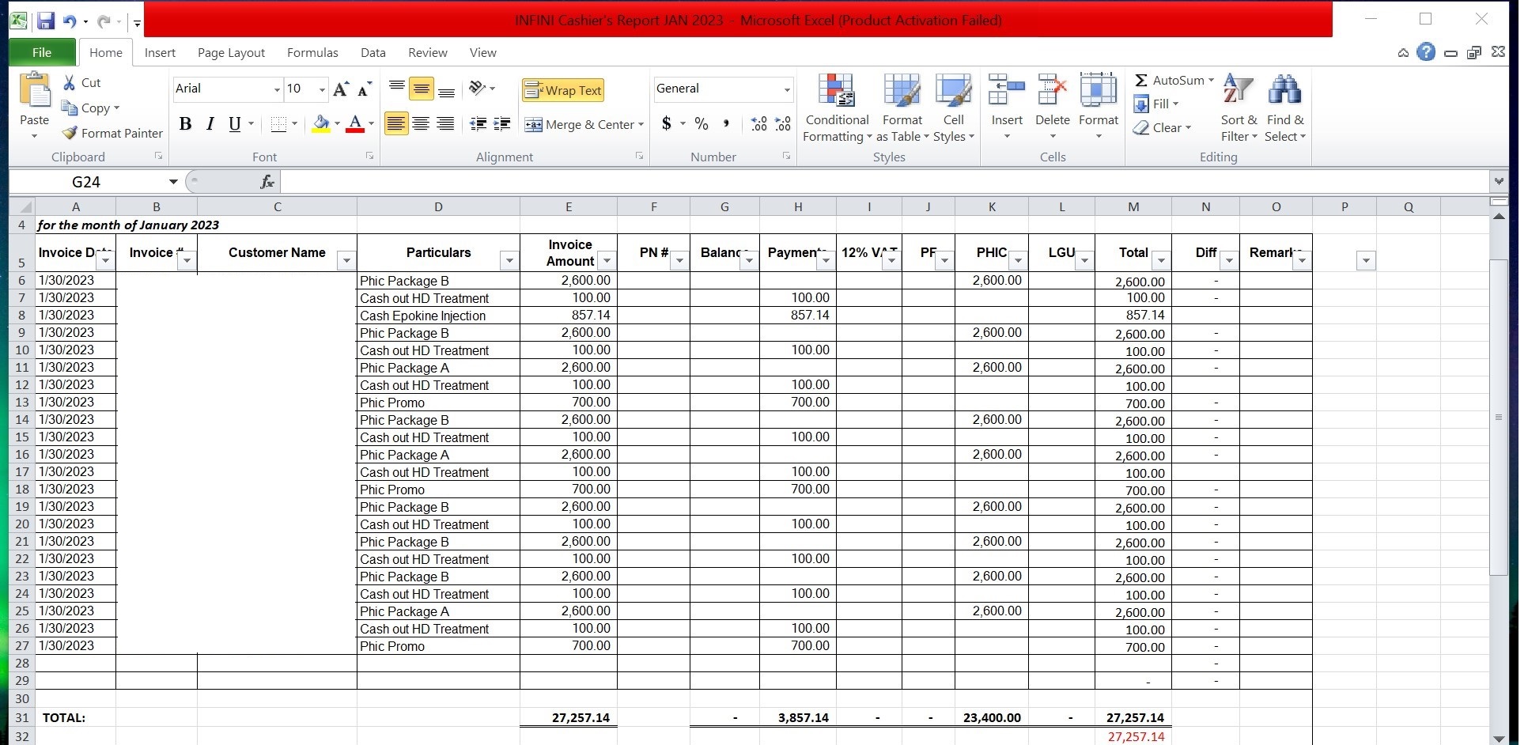Open Conditional Formatting

tap(837, 108)
